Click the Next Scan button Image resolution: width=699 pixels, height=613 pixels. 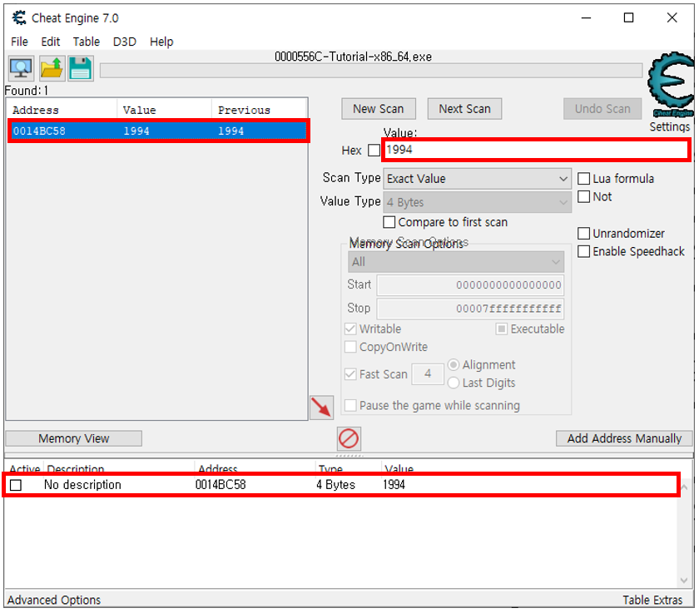pyautogui.click(x=464, y=109)
